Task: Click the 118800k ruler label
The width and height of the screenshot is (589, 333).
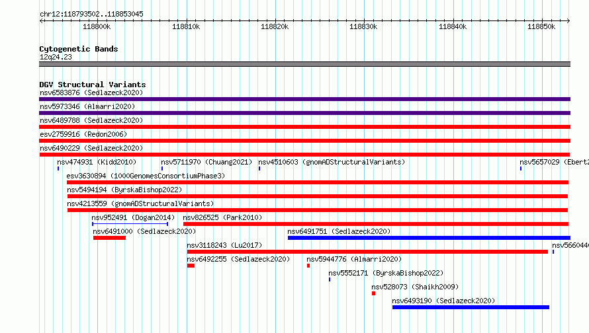Action: click(x=97, y=26)
